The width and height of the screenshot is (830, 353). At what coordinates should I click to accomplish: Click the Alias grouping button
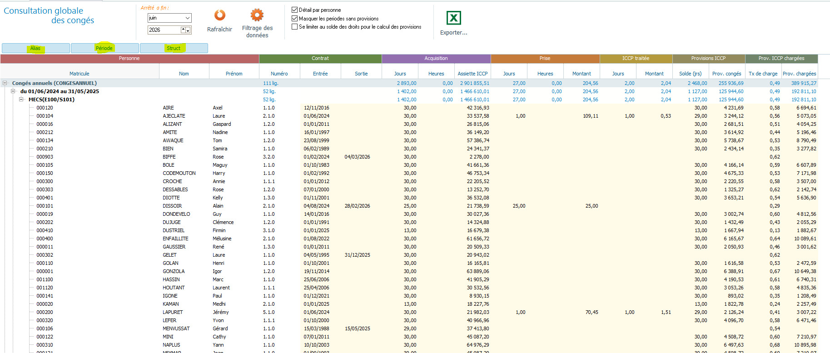36,48
